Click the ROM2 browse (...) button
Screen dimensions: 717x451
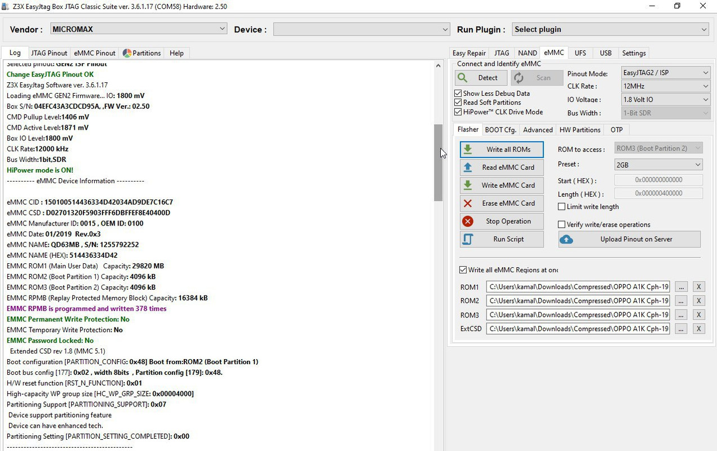coord(681,301)
